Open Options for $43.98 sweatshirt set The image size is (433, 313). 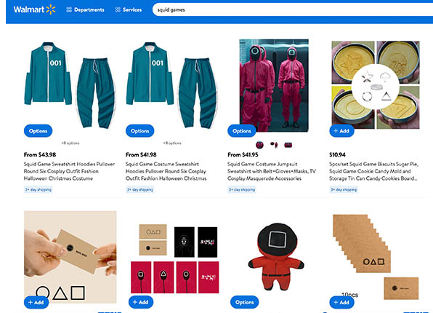pos(38,131)
